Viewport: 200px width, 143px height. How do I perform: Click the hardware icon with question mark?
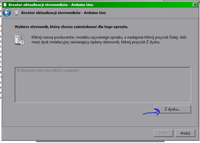pos(19,40)
